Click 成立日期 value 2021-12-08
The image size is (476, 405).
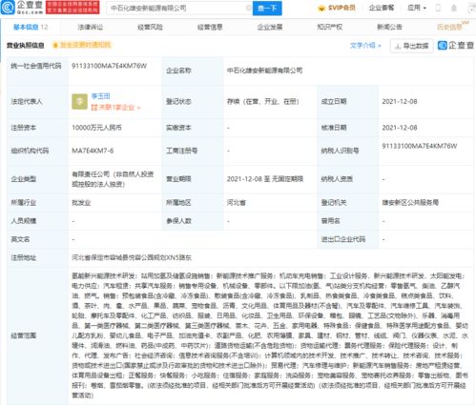(x=400, y=102)
